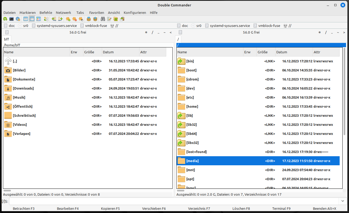Sort the right panel by the Datum column
The width and height of the screenshot is (349, 213).
pos(294,52)
